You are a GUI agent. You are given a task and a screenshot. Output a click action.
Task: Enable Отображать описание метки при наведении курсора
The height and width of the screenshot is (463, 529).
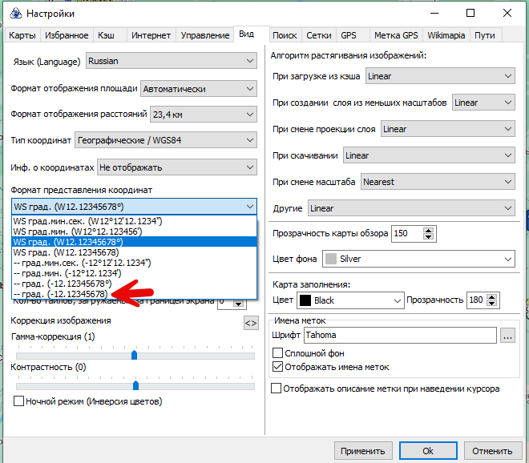click(x=277, y=389)
